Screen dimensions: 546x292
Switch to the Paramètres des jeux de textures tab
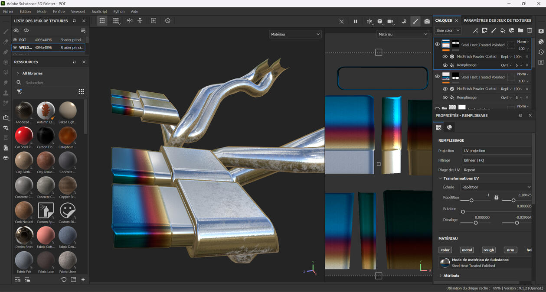(x=497, y=20)
